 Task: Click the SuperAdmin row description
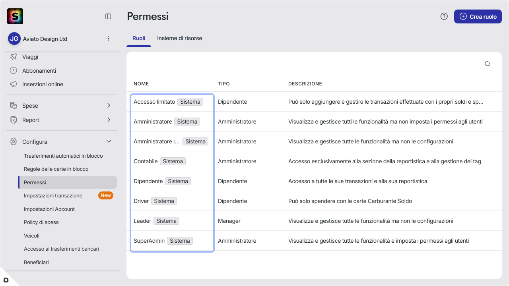pos(379,241)
